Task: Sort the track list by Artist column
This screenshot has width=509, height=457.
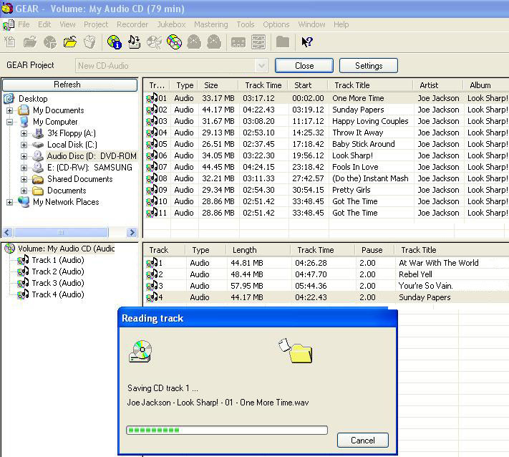Action: coord(437,85)
